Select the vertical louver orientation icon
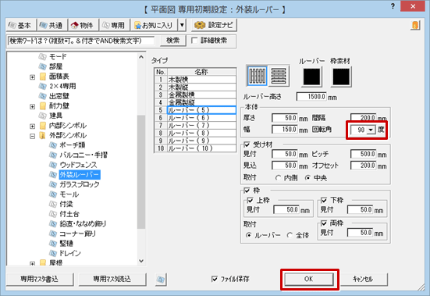Viewport: 430px width, 296px height. coord(258,76)
